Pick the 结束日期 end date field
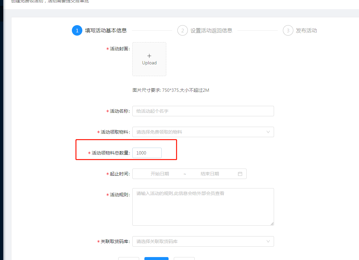This screenshot has width=359, height=260. click(210, 174)
